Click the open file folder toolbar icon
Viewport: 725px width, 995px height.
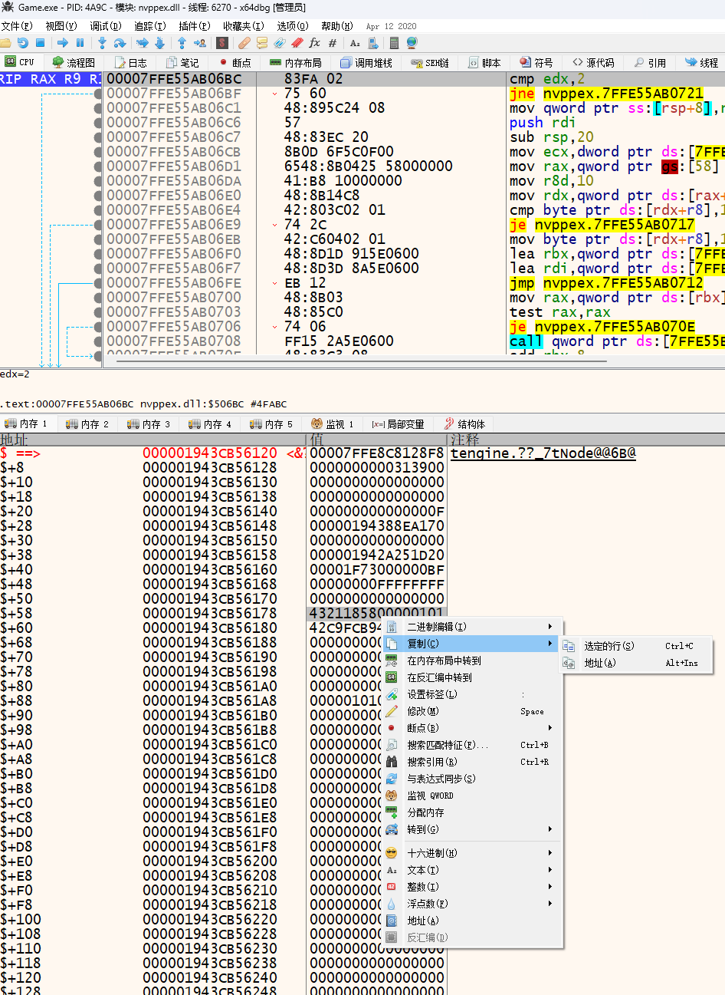tap(6, 43)
